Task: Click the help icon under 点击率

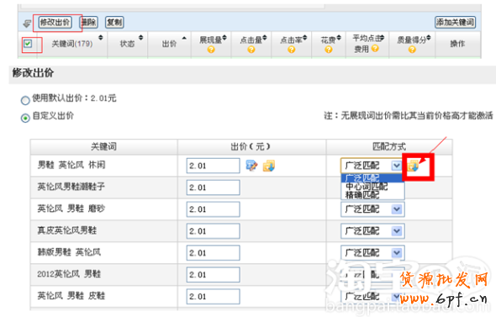Action: point(292,50)
